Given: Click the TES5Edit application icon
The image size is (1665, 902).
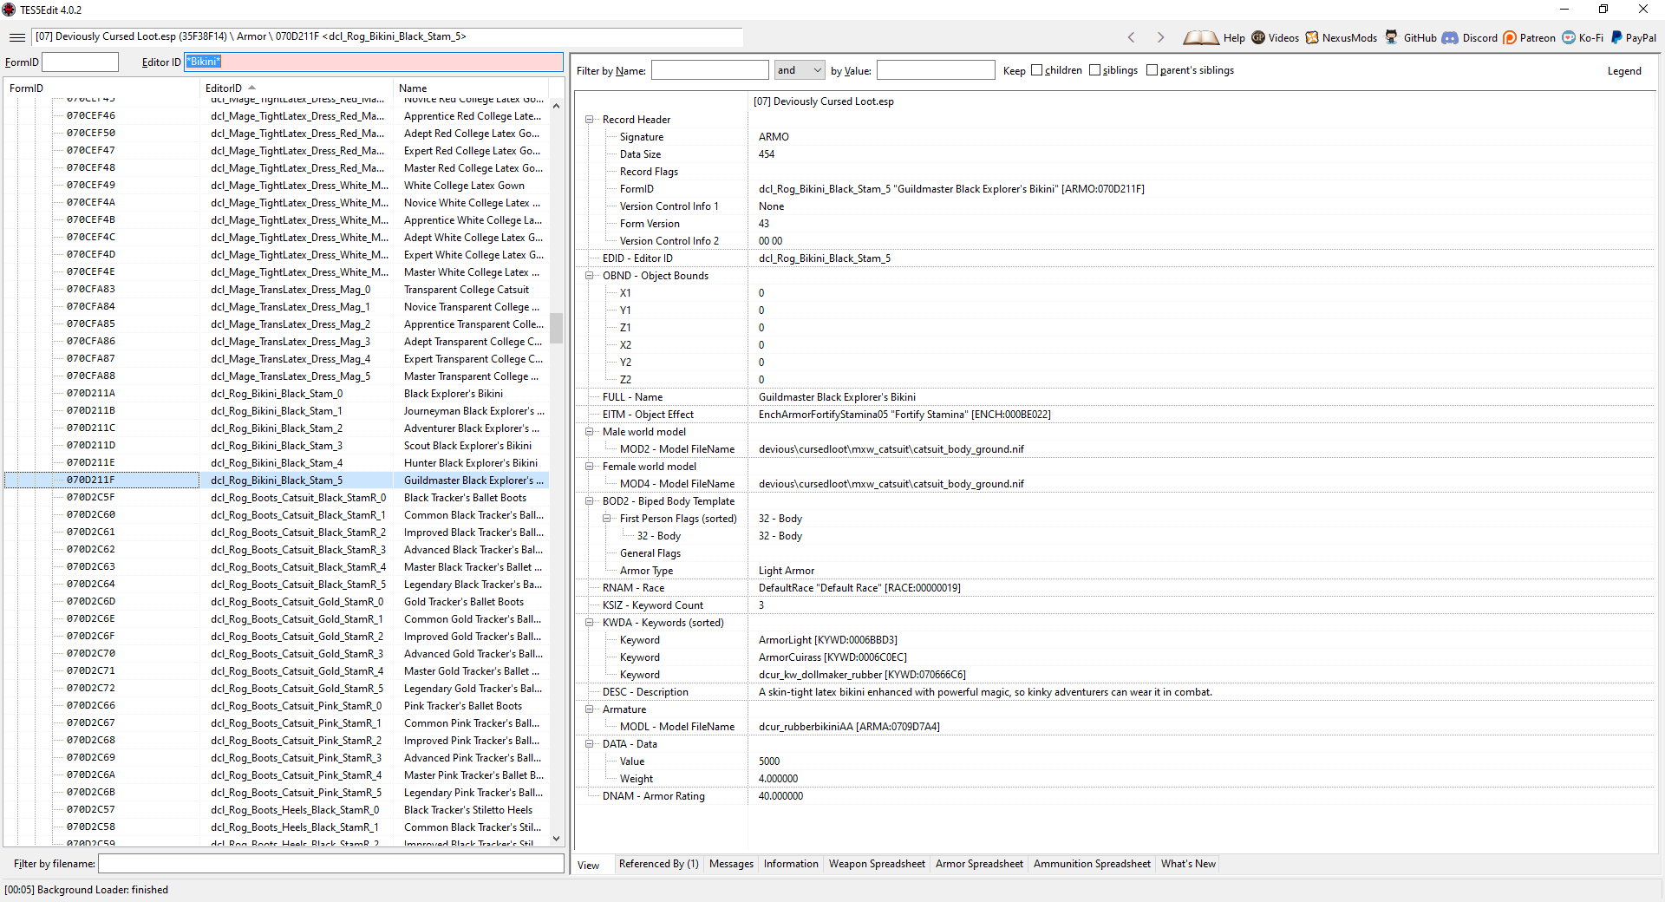Looking at the screenshot, I should [x=10, y=10].
